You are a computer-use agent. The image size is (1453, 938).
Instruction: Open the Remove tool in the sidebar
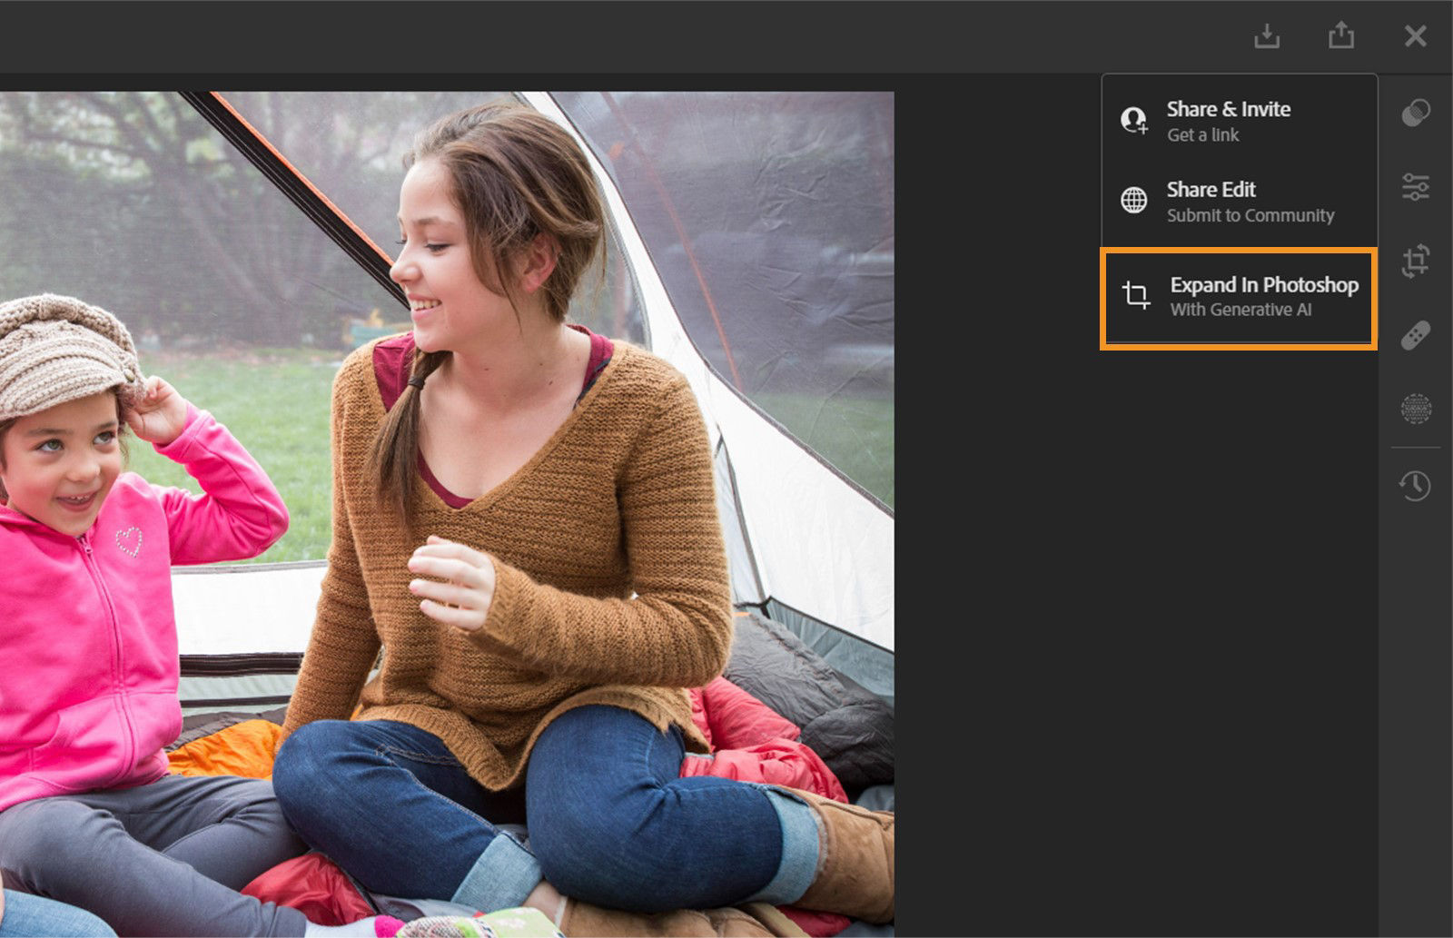pos(1417,409)
